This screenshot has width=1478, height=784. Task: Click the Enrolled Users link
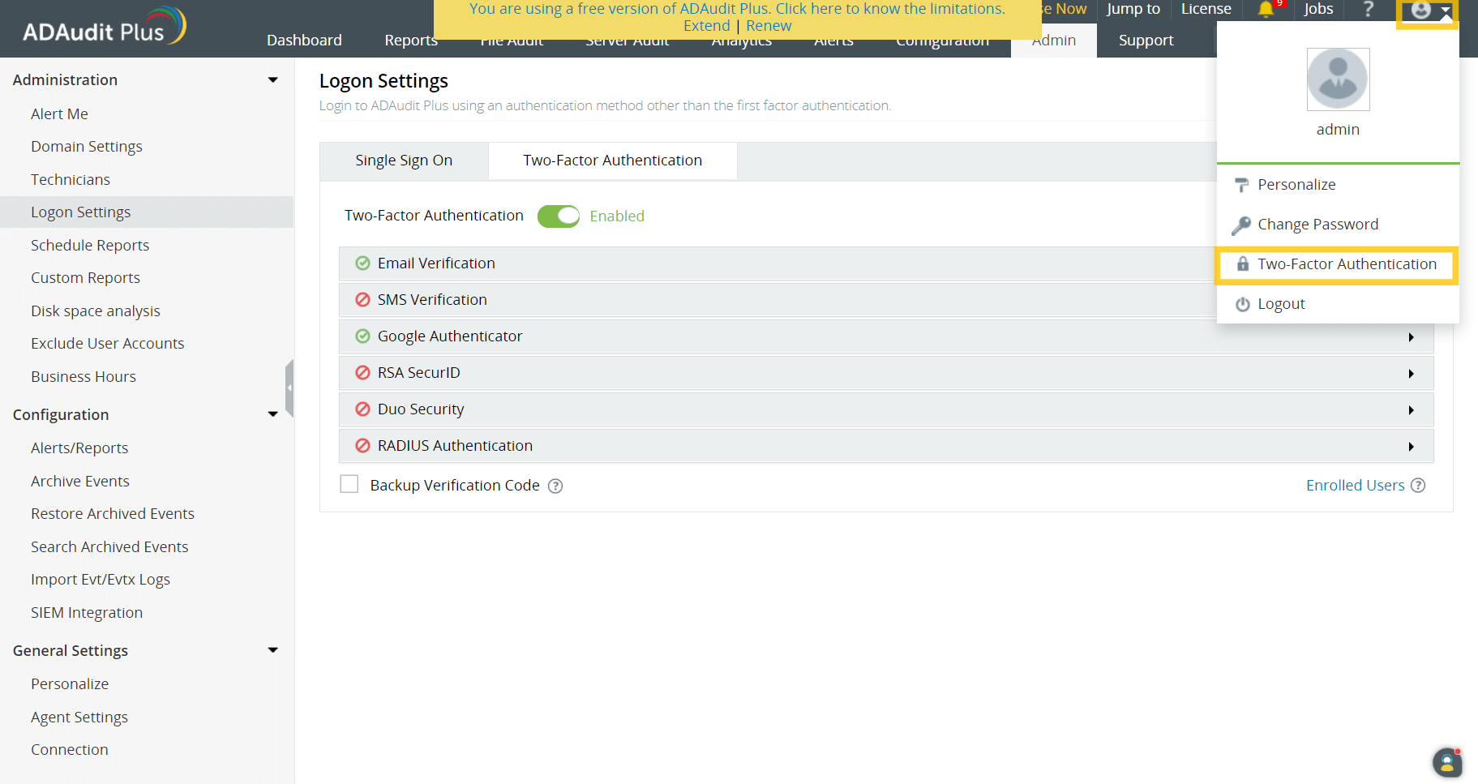click(1355, 486)
